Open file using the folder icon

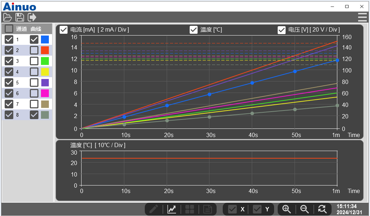[8, 17]
